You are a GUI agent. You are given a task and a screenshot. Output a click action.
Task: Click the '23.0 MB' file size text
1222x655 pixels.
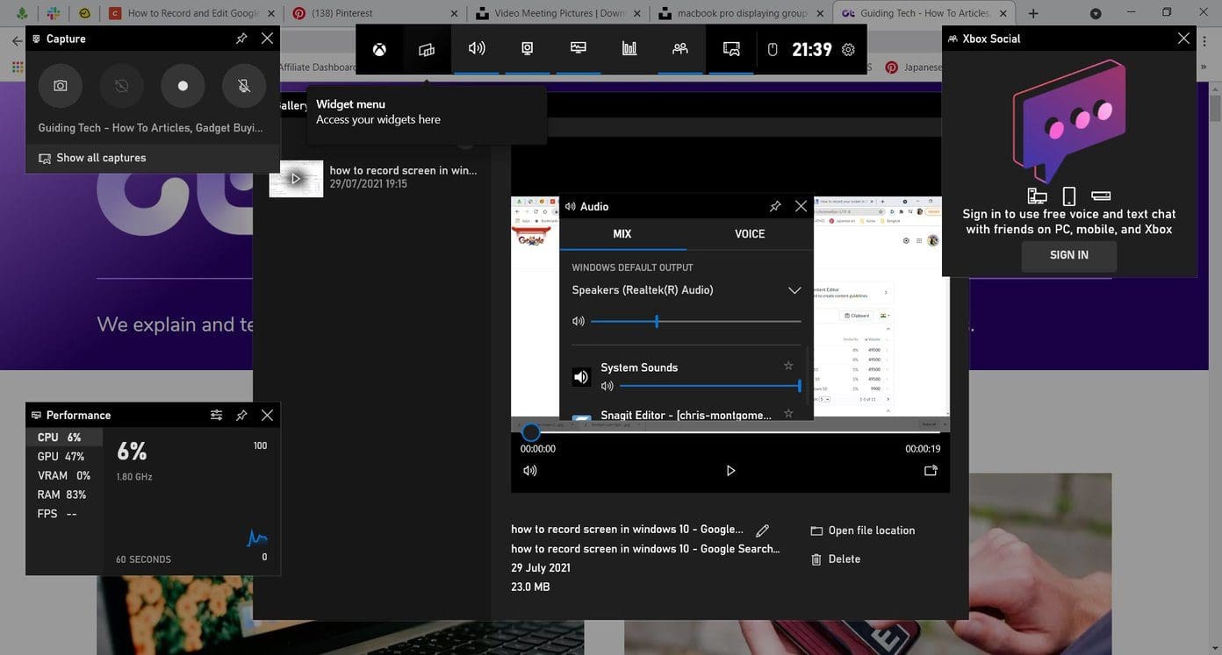pos(530,587)
